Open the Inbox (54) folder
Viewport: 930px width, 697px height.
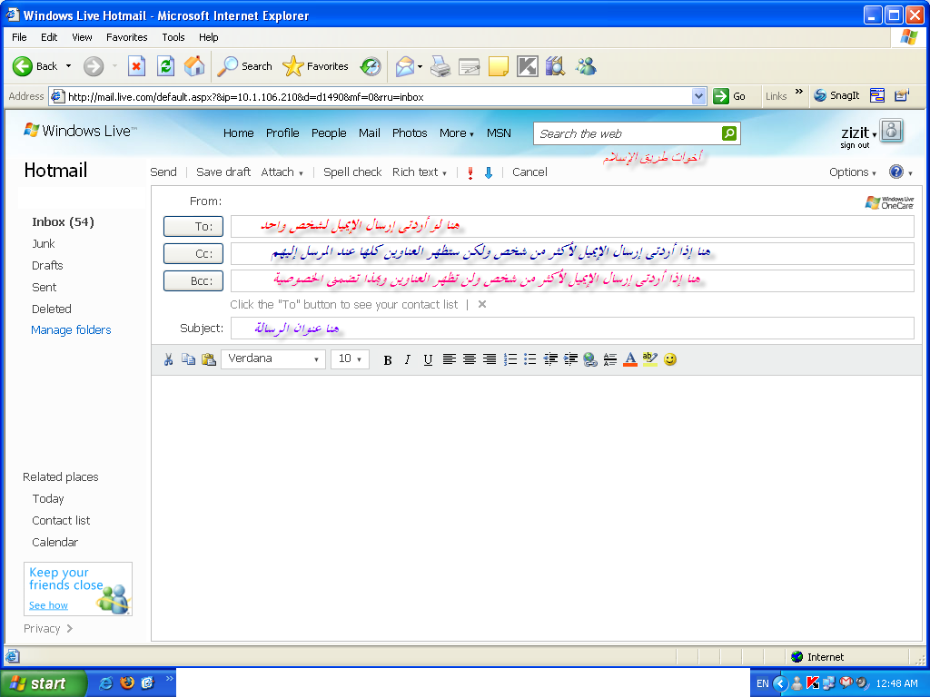[x=63, y=221]
